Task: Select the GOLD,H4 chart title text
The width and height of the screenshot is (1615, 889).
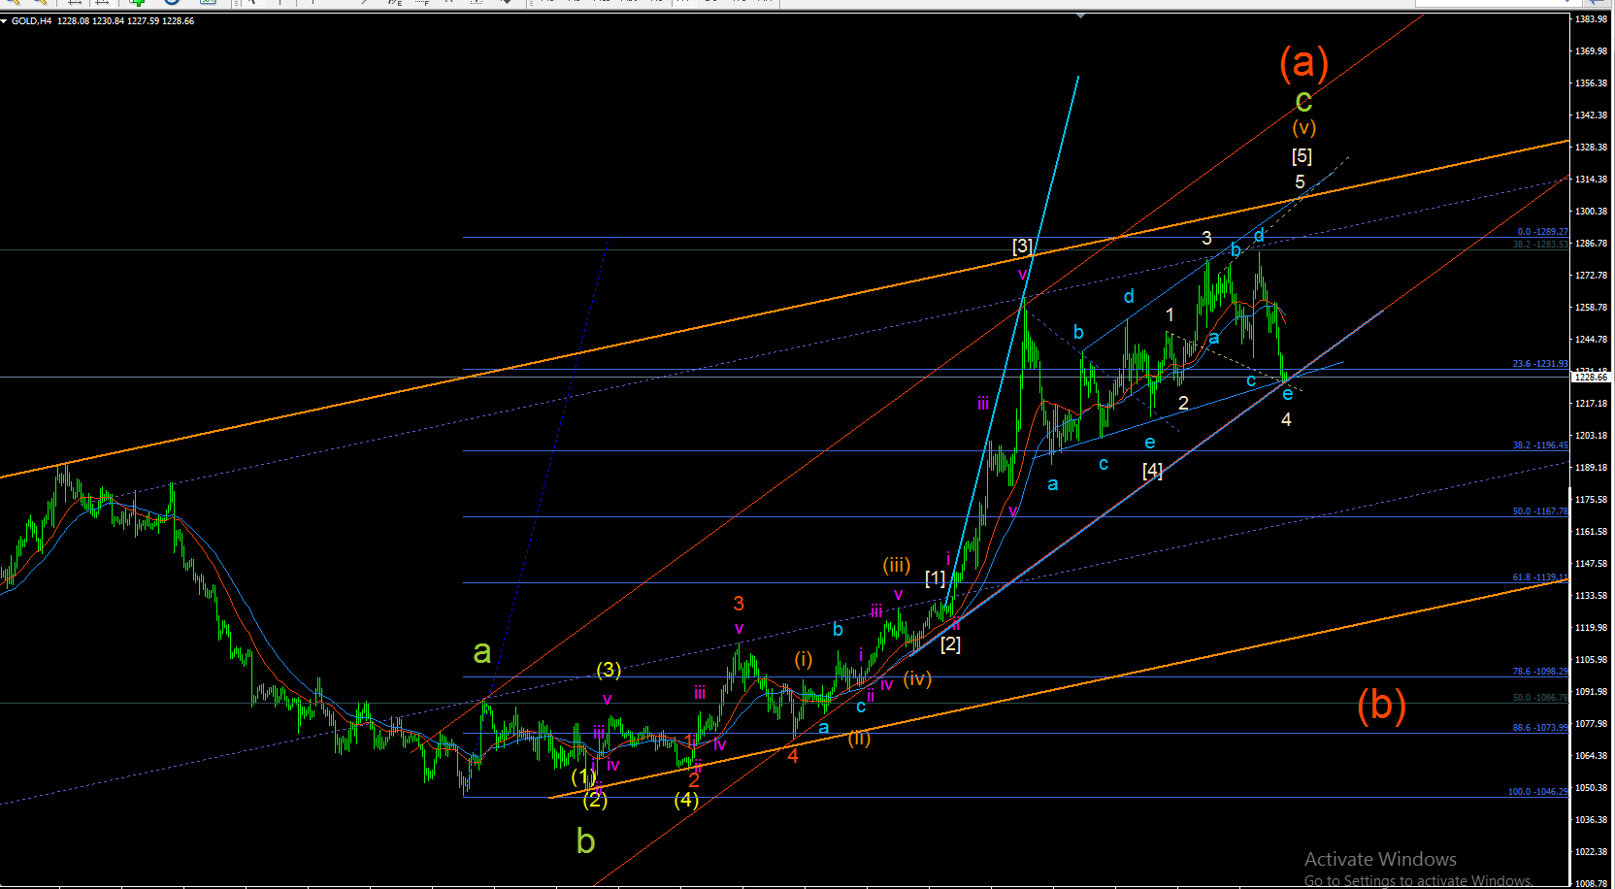Action: point(32,21)
